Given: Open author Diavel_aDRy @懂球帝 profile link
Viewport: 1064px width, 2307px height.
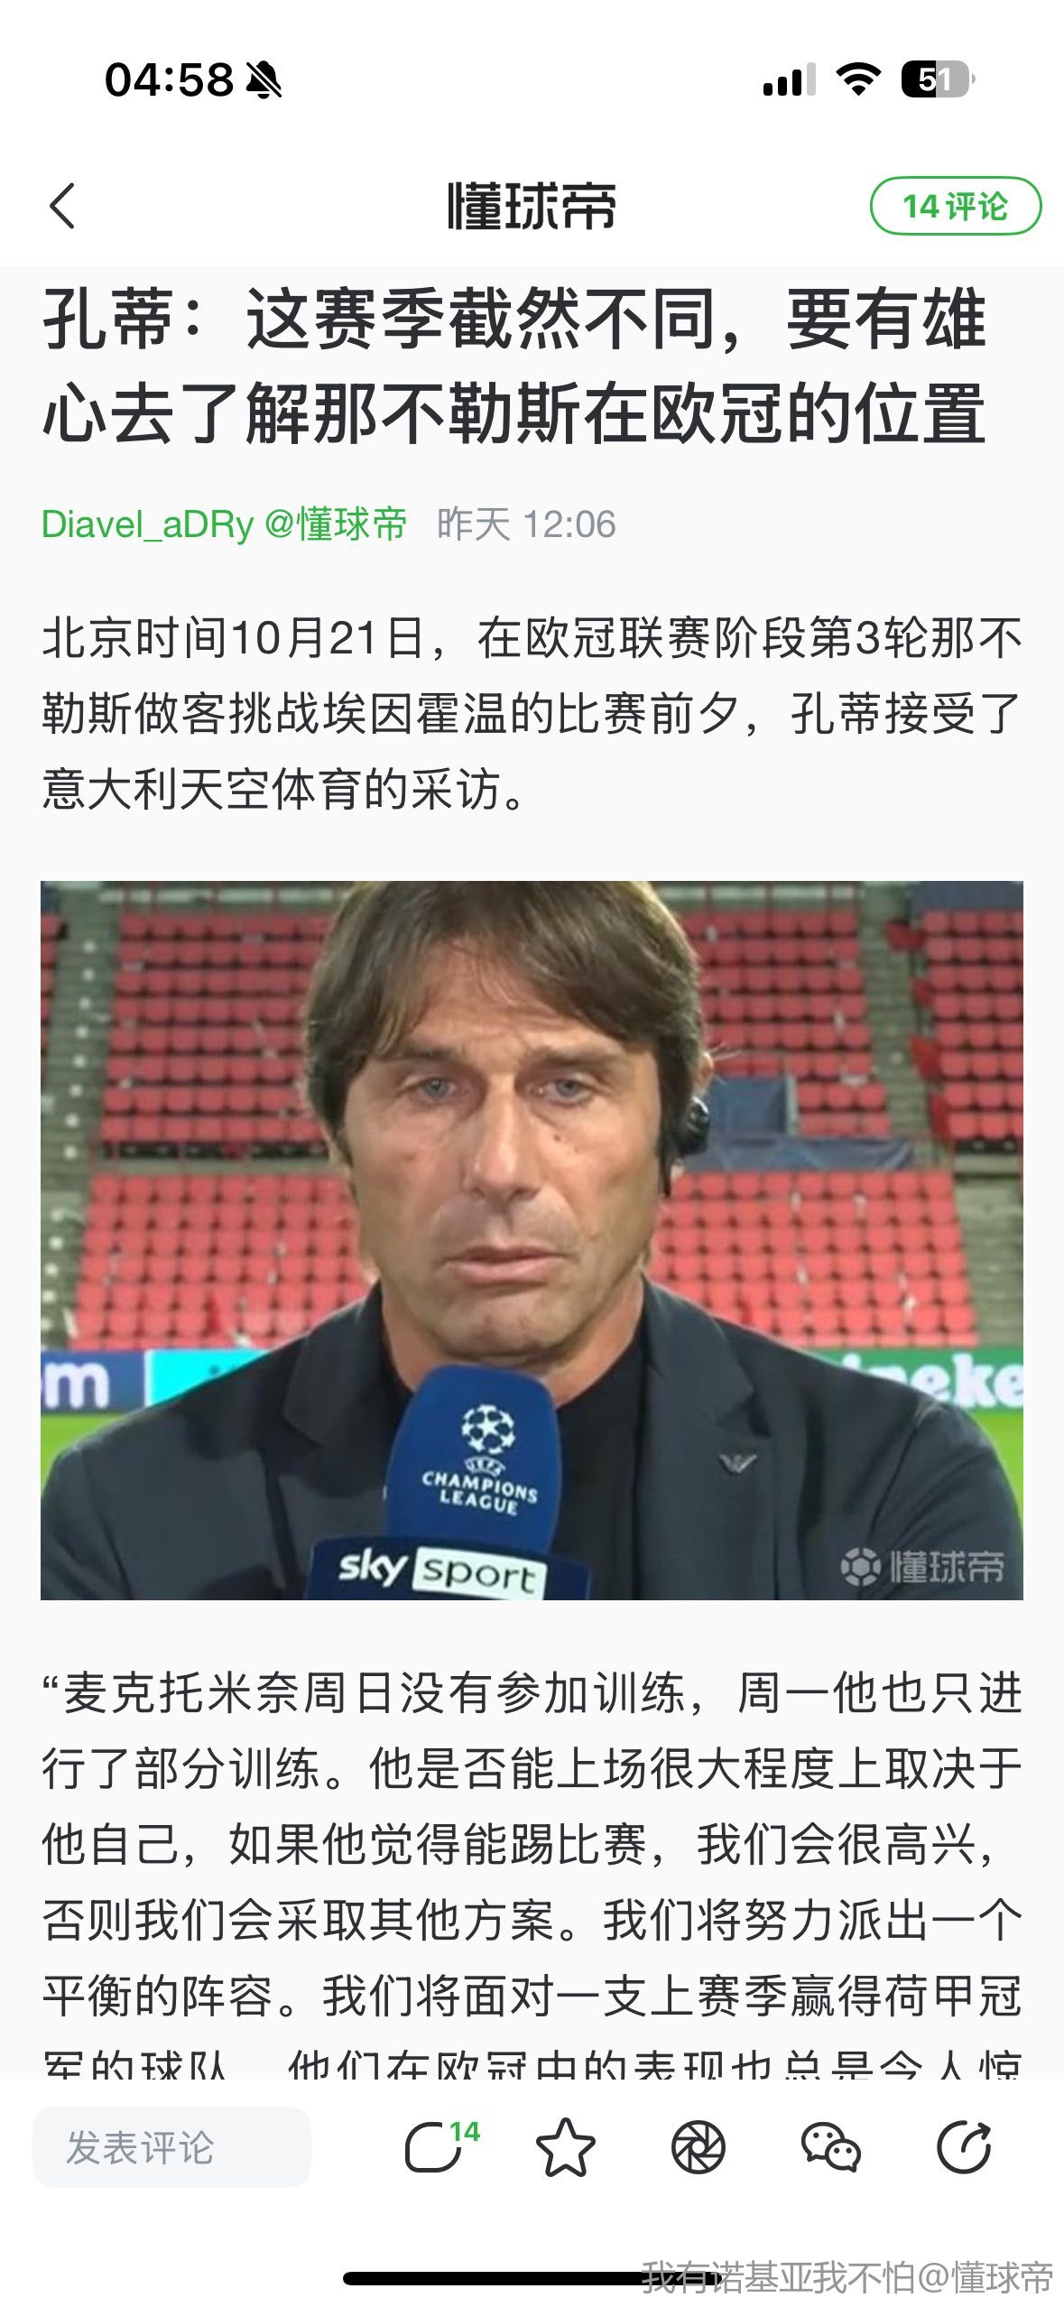Looking at the screenshot, I should (224, 523).
